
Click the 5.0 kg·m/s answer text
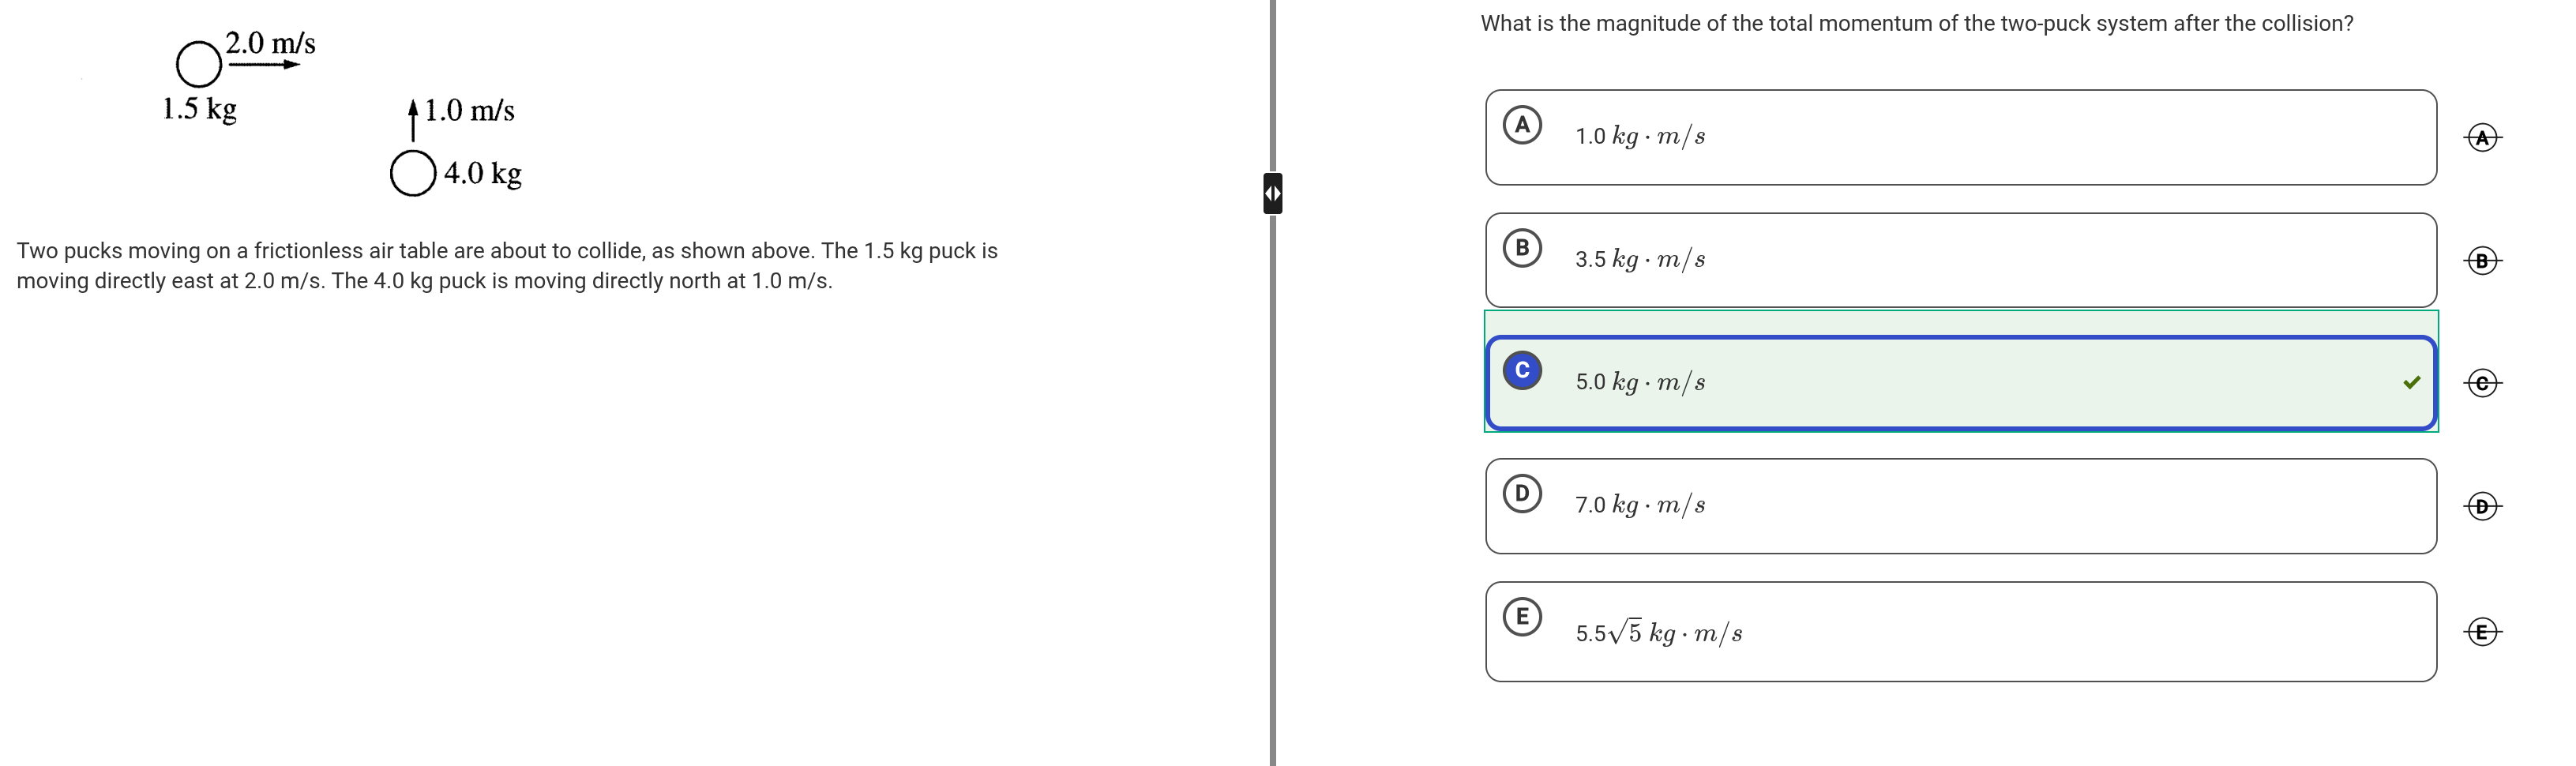1640,382
